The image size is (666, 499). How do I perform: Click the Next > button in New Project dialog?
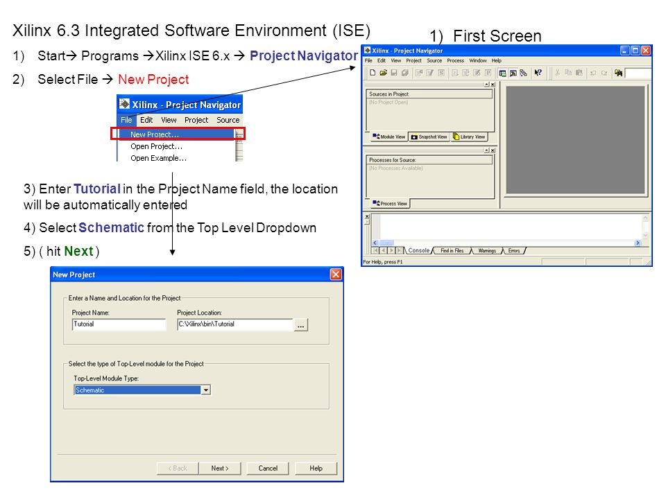pyautogui.click(x=220, y=469)
